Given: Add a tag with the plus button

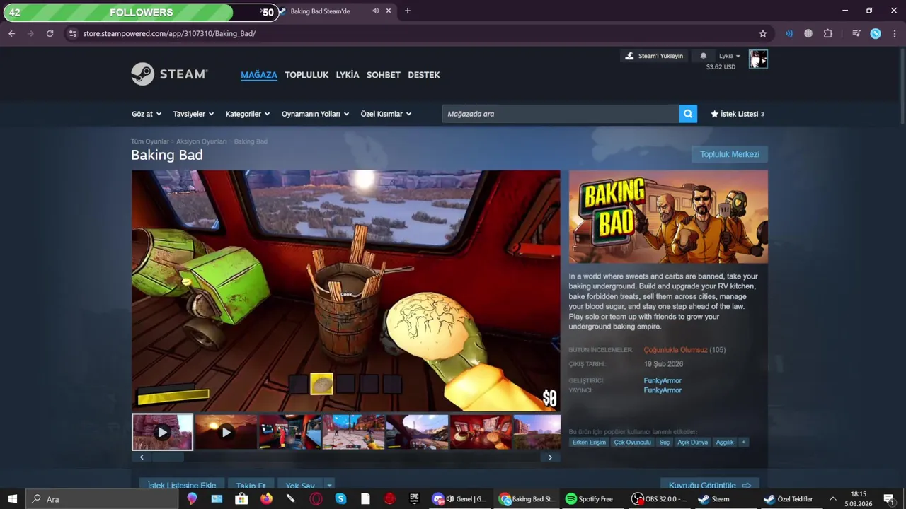Looking at the screenshot, I should coord(743,442).
